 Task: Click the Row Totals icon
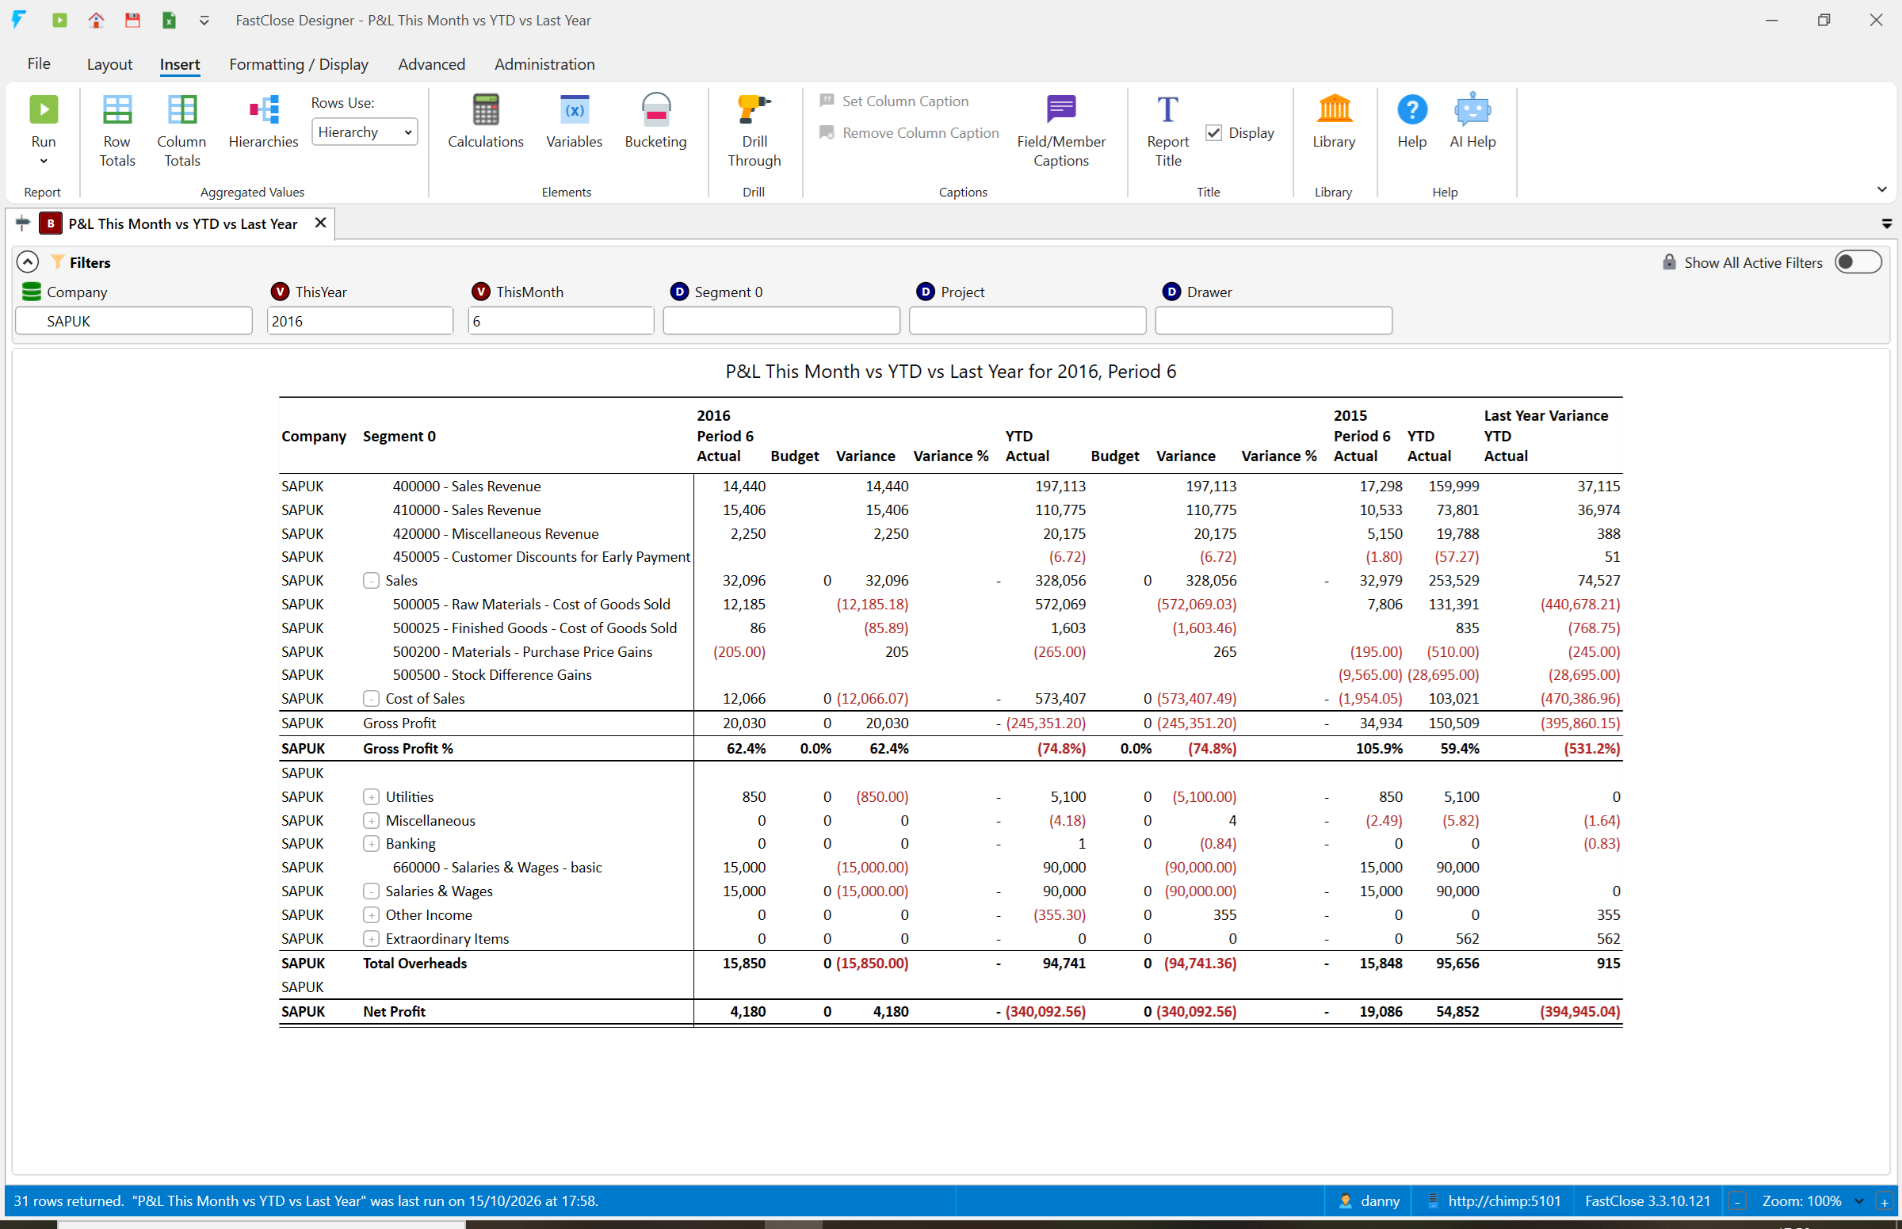(116, 109)
